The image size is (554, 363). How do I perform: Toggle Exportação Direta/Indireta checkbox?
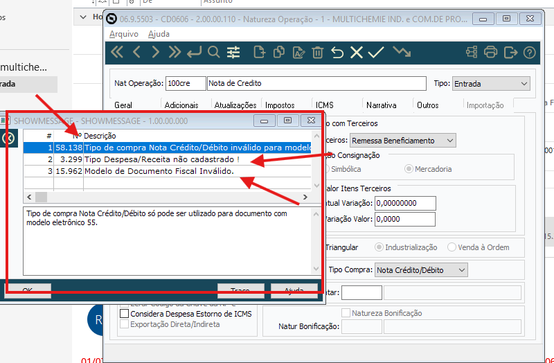click(124, 324)
